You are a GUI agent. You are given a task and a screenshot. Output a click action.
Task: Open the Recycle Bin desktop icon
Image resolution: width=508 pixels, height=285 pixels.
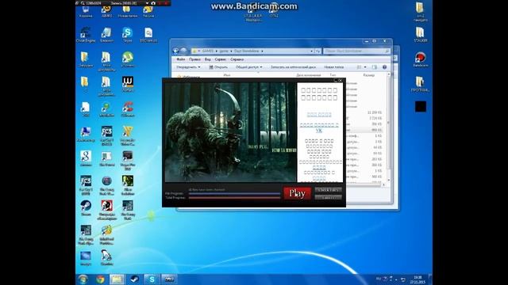(x=86, y=12)
